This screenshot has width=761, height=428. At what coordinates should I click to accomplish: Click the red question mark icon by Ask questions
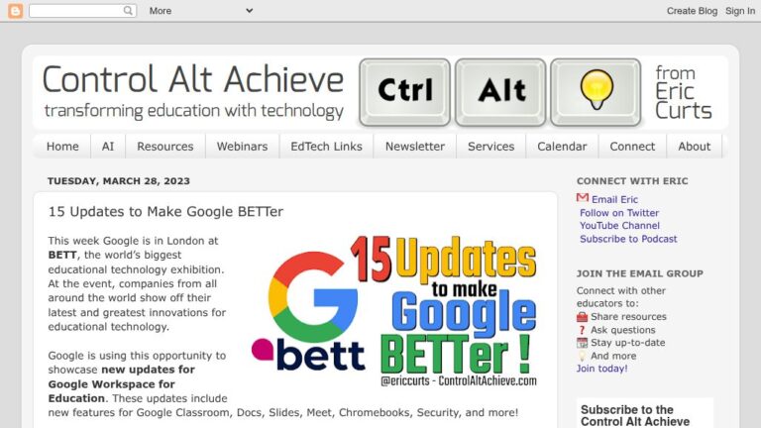point(582,330)
